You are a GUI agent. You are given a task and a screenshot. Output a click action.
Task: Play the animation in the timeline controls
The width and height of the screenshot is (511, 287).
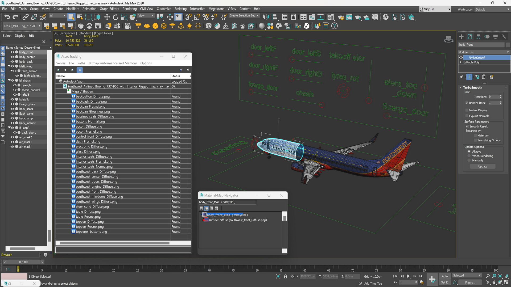(x=408, y=276)
